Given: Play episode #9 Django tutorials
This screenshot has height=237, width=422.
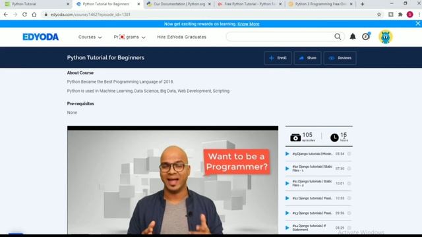Looking at the screenshot, I should (287, 153).
